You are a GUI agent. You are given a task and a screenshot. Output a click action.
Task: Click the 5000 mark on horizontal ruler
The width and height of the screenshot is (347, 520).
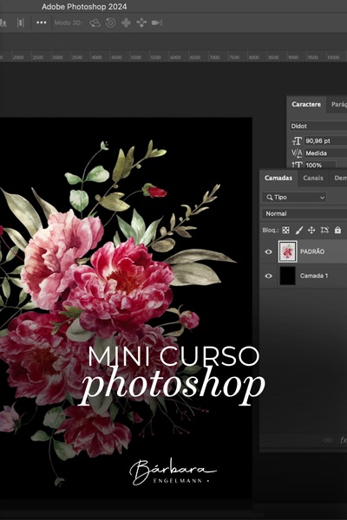tap(136, 57)
